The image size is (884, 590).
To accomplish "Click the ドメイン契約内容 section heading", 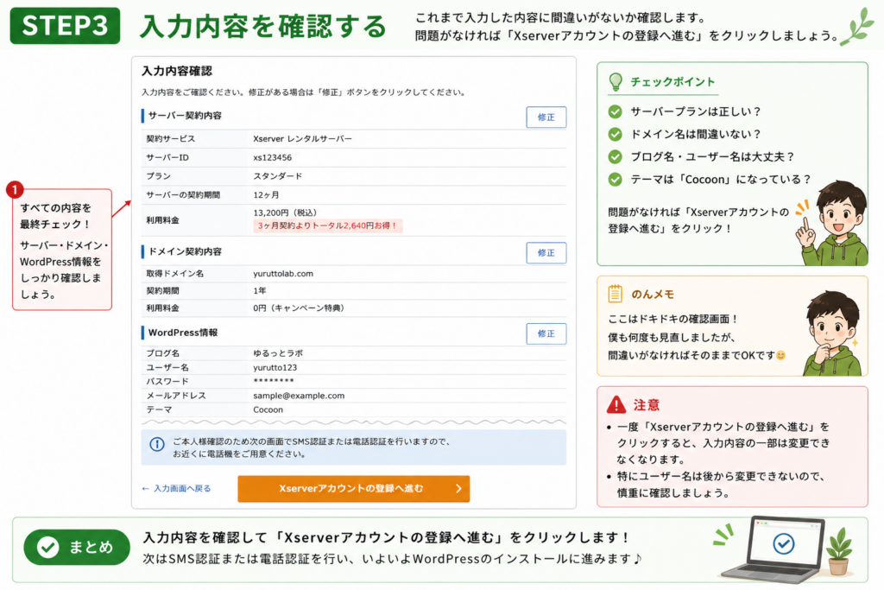I will coord(185,251).
